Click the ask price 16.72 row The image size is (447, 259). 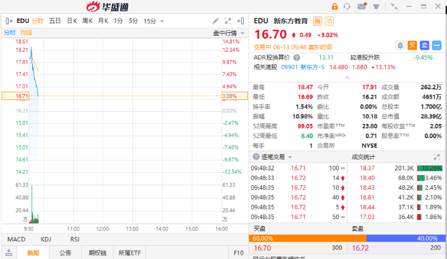point(396,248)
